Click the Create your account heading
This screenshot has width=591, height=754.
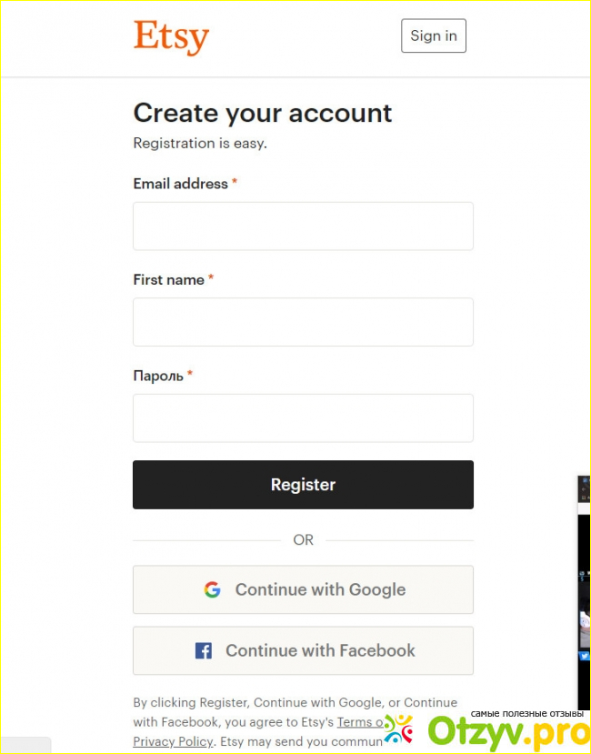262,113
